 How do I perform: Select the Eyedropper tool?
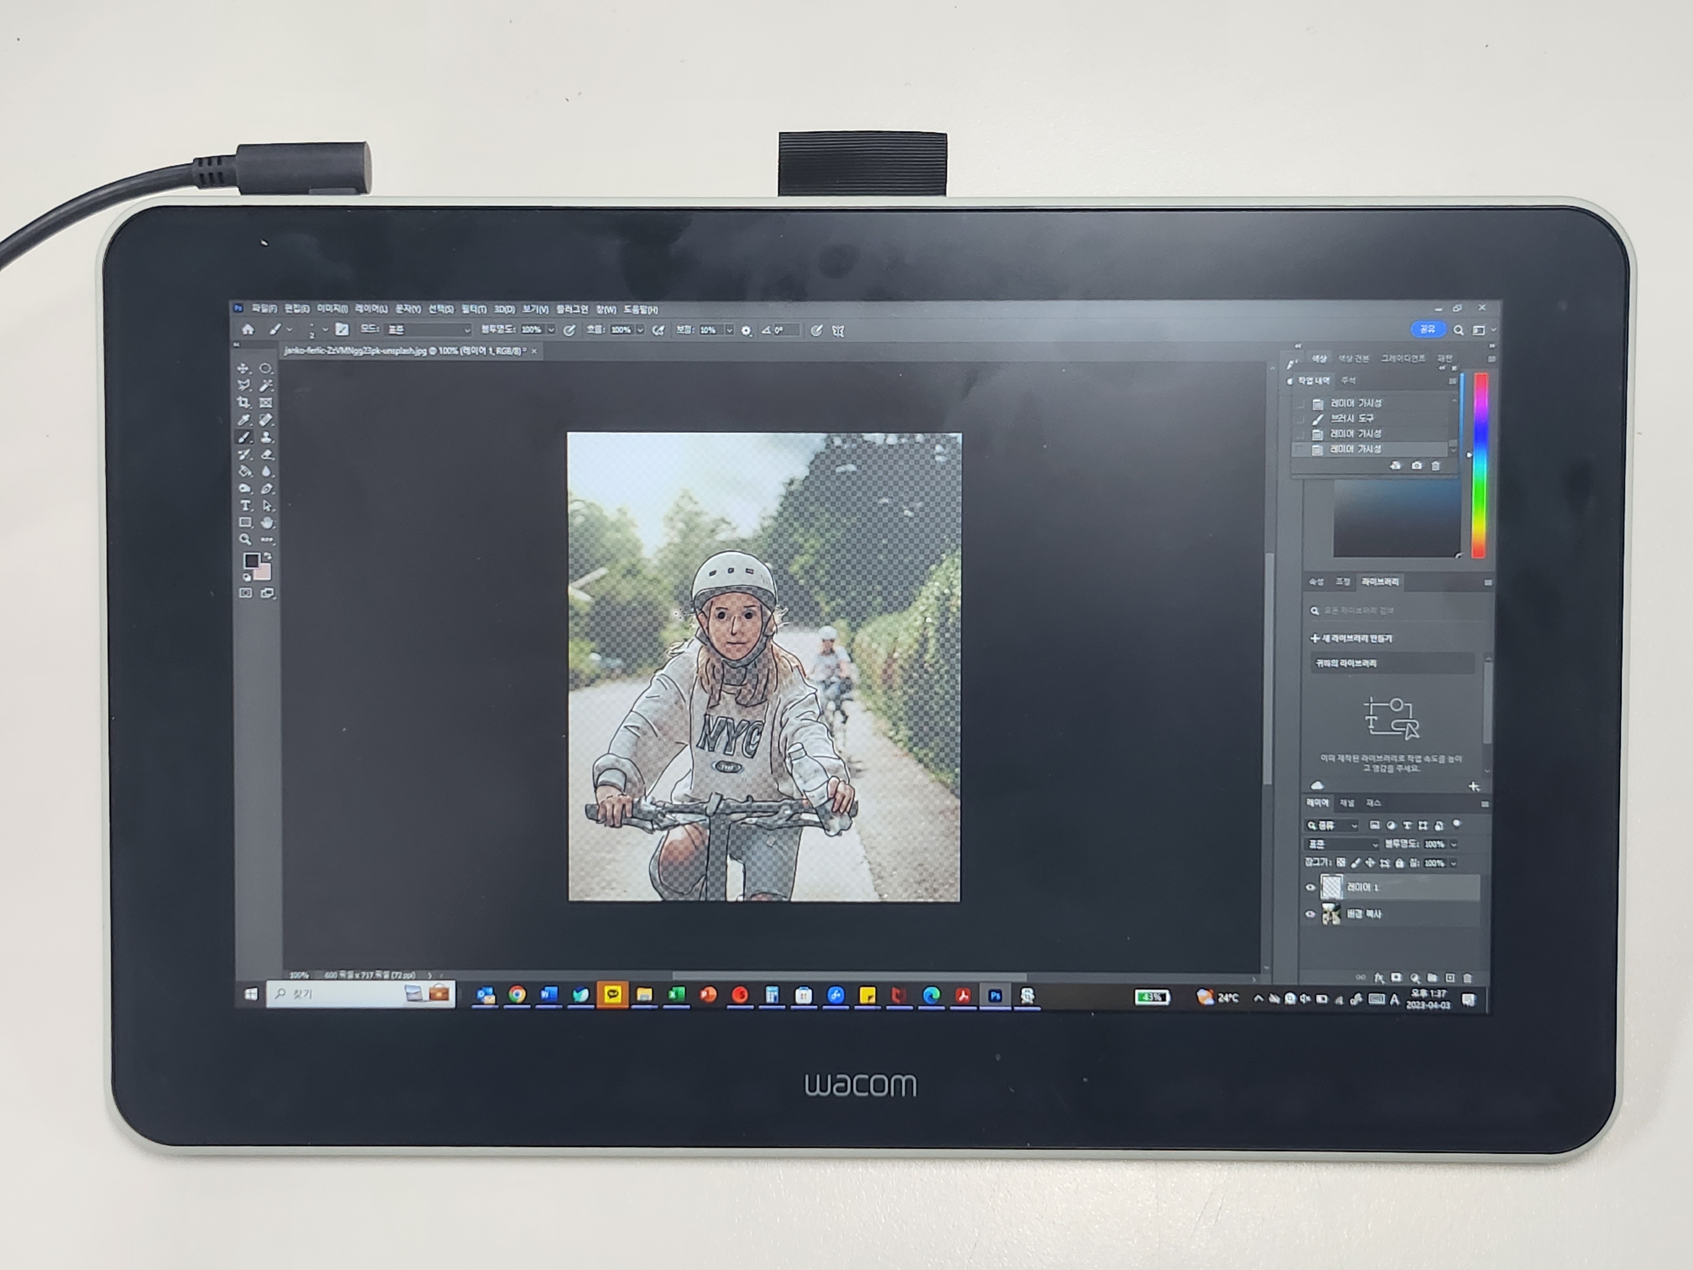[x=244, y=420]
